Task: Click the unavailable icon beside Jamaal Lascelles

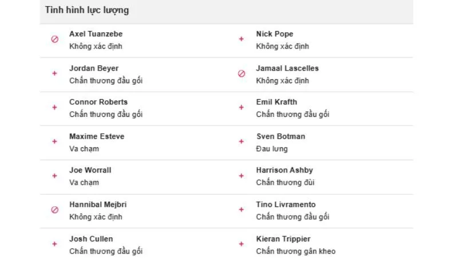Action: [x=241, y=73]
